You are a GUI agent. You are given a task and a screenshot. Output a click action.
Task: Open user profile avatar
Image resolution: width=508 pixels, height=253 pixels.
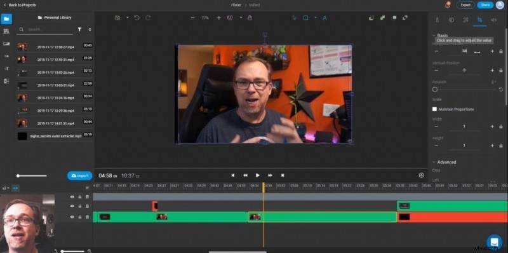click(x=500, y=4)
